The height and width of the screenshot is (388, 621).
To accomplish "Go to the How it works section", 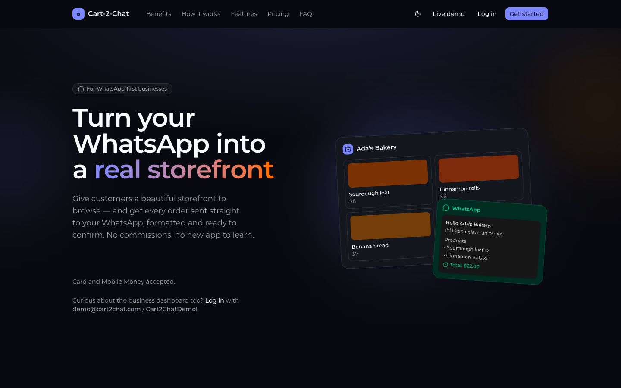I will 201,14.
